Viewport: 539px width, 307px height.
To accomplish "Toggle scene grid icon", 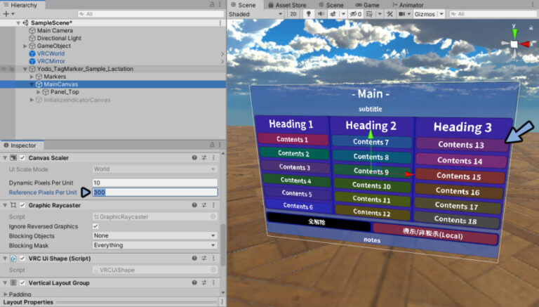I will [370, 14].
